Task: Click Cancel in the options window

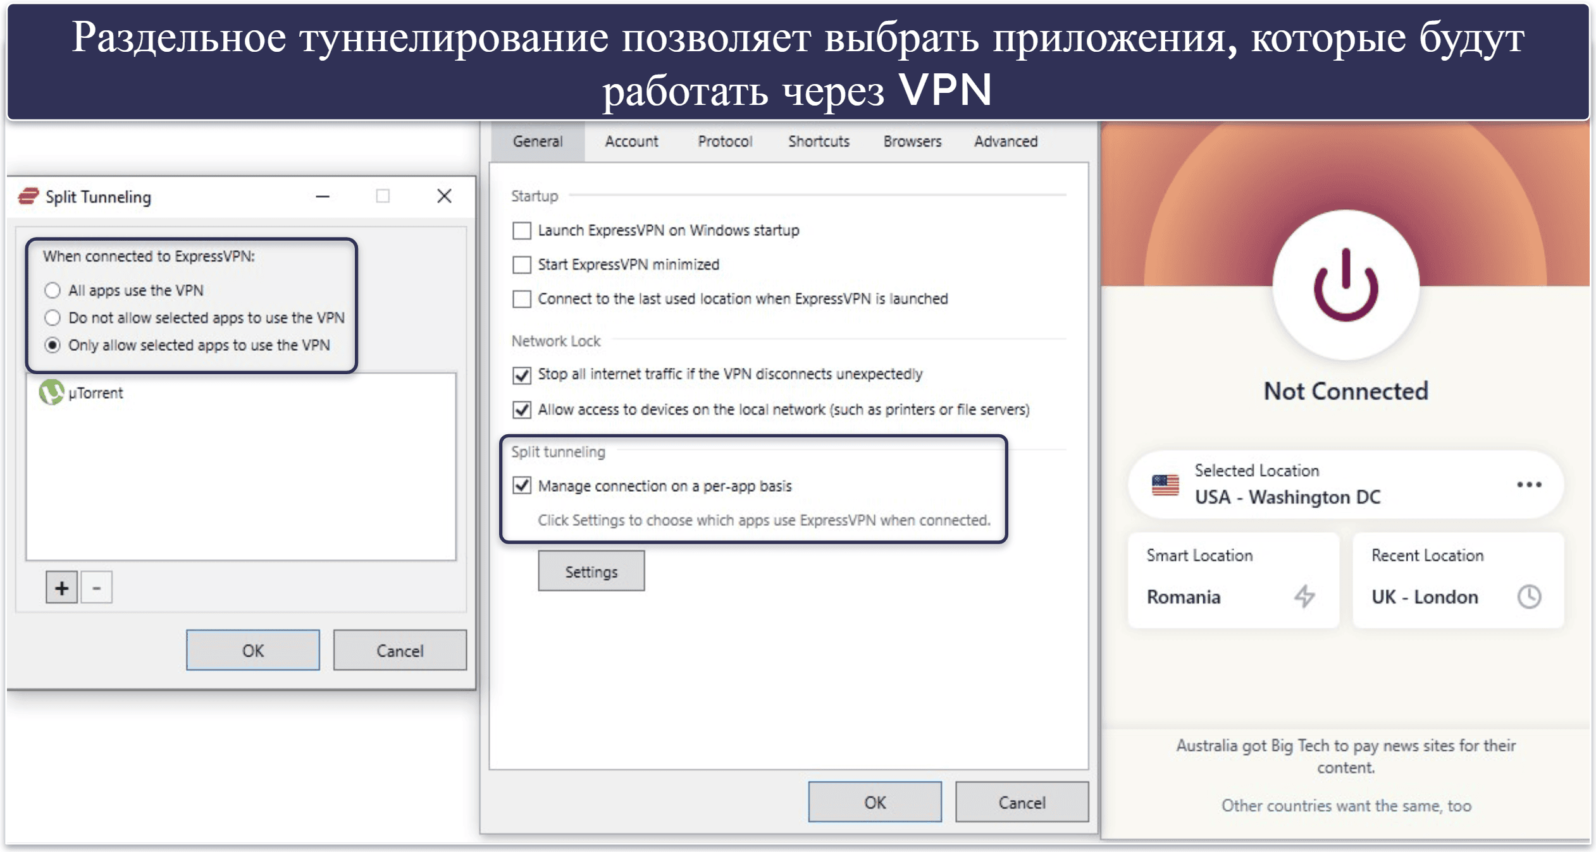Action: 1022,802
